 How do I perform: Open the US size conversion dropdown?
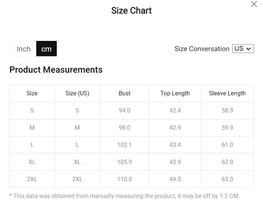coord(243,49)
